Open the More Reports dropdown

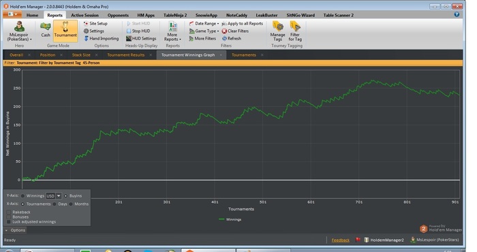[172, 31]
